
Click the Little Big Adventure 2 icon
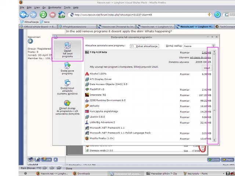point(87,122)
